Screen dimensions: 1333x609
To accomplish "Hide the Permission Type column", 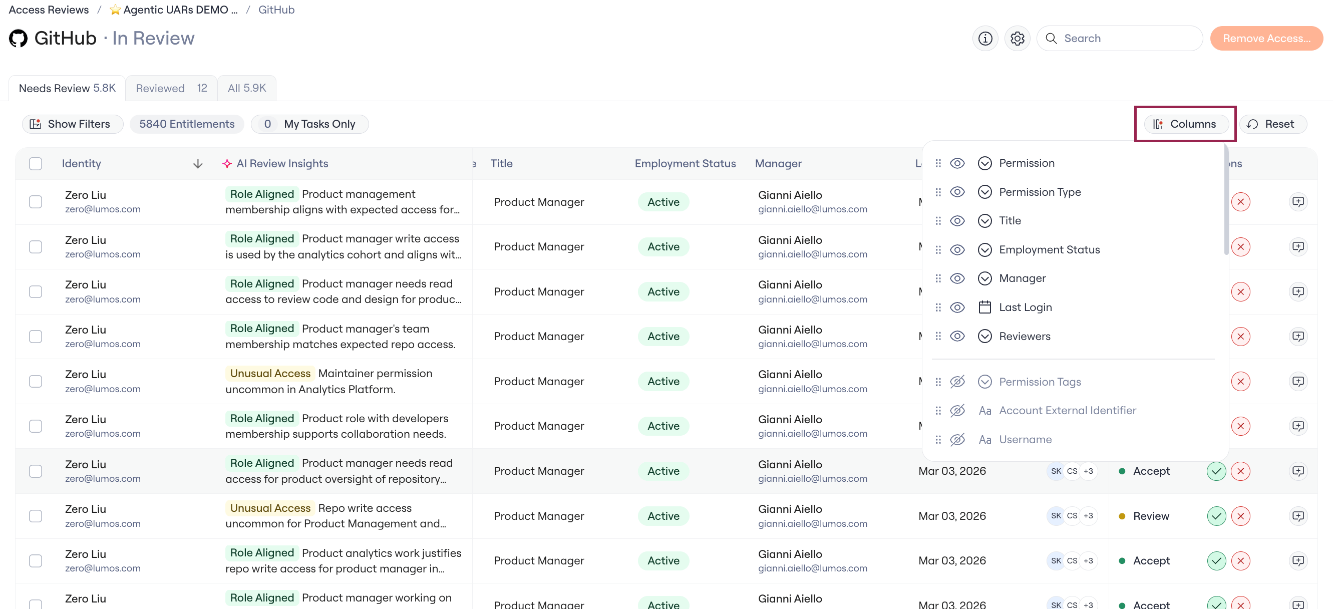I will coord(957,192).
